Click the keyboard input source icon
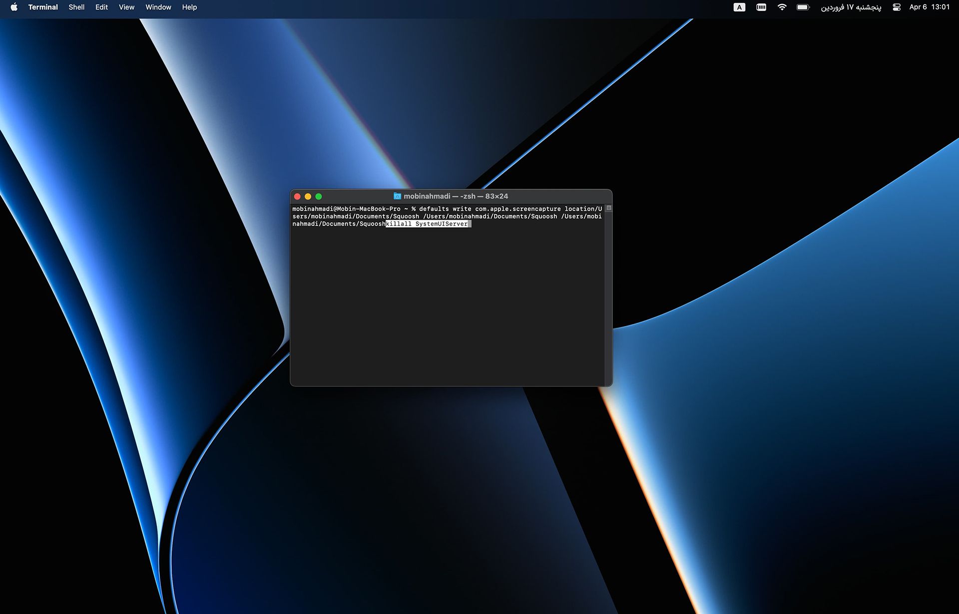 (x=739, y=7)
